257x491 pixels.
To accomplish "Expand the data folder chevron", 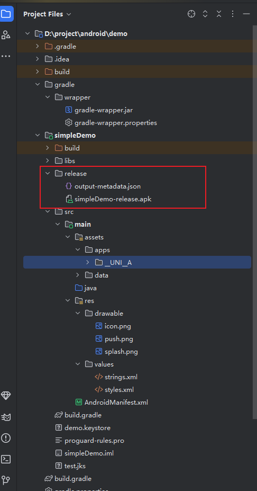I will pyautogui.click(x=78, y=275).
